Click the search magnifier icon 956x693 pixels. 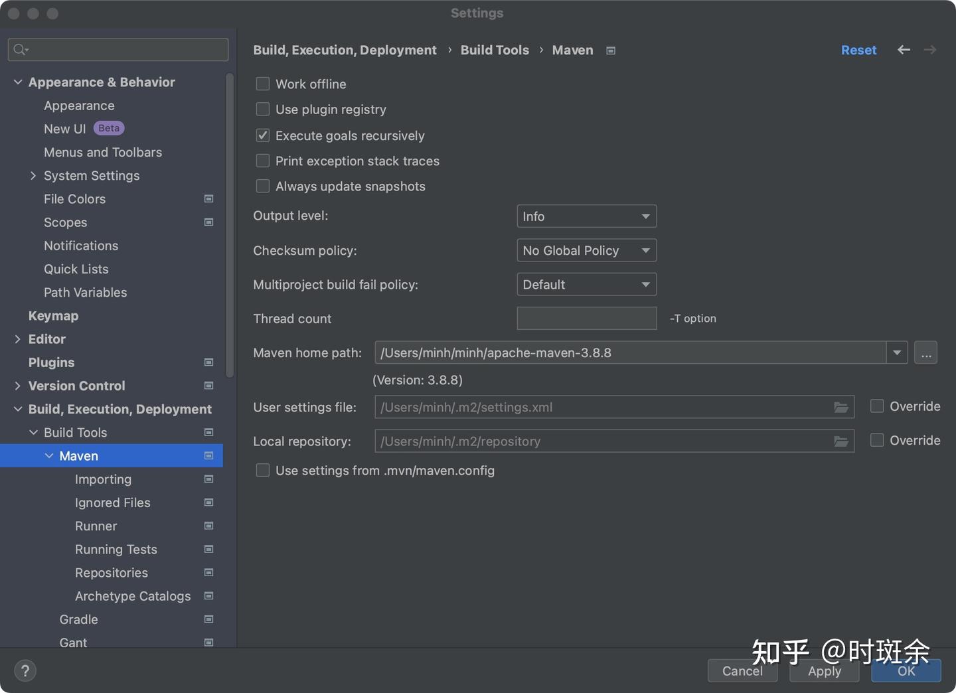21,50
